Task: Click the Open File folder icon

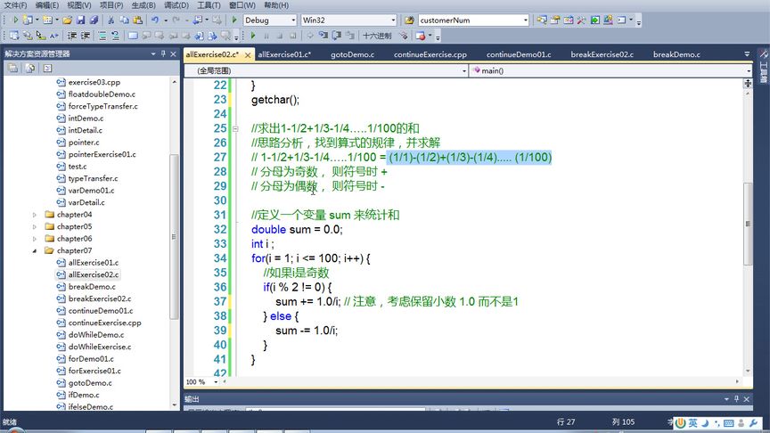Action: click(67, 20)
